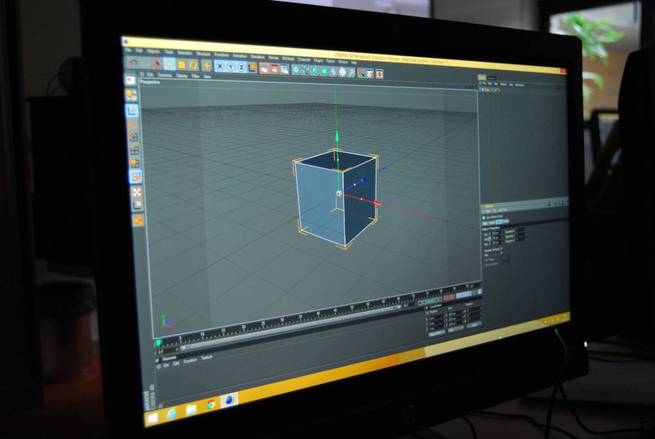
Task: Click the Apply button in Coordinates panel
Action: point(473,325)
